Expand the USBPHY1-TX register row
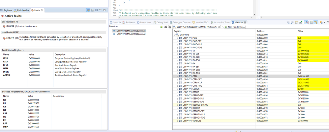This screenshot has width=329, height=132. pos(177,51)
